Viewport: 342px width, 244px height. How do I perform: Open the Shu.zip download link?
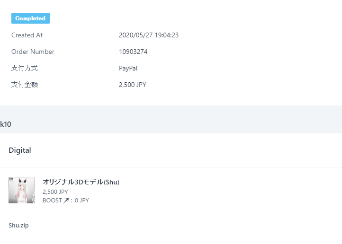(18, 226)
